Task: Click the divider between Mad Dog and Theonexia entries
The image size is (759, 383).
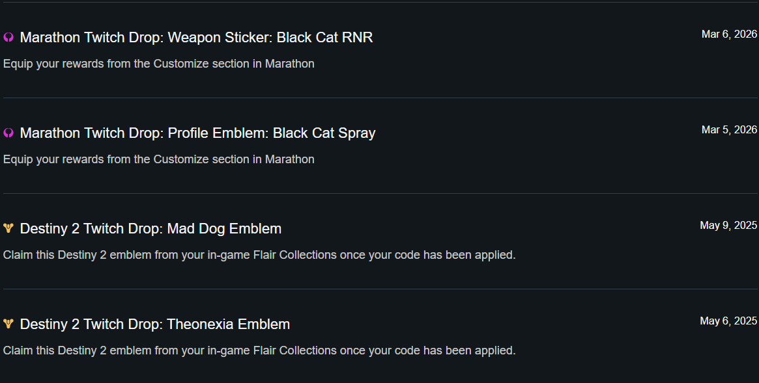Action: click(x=379, y=289)
